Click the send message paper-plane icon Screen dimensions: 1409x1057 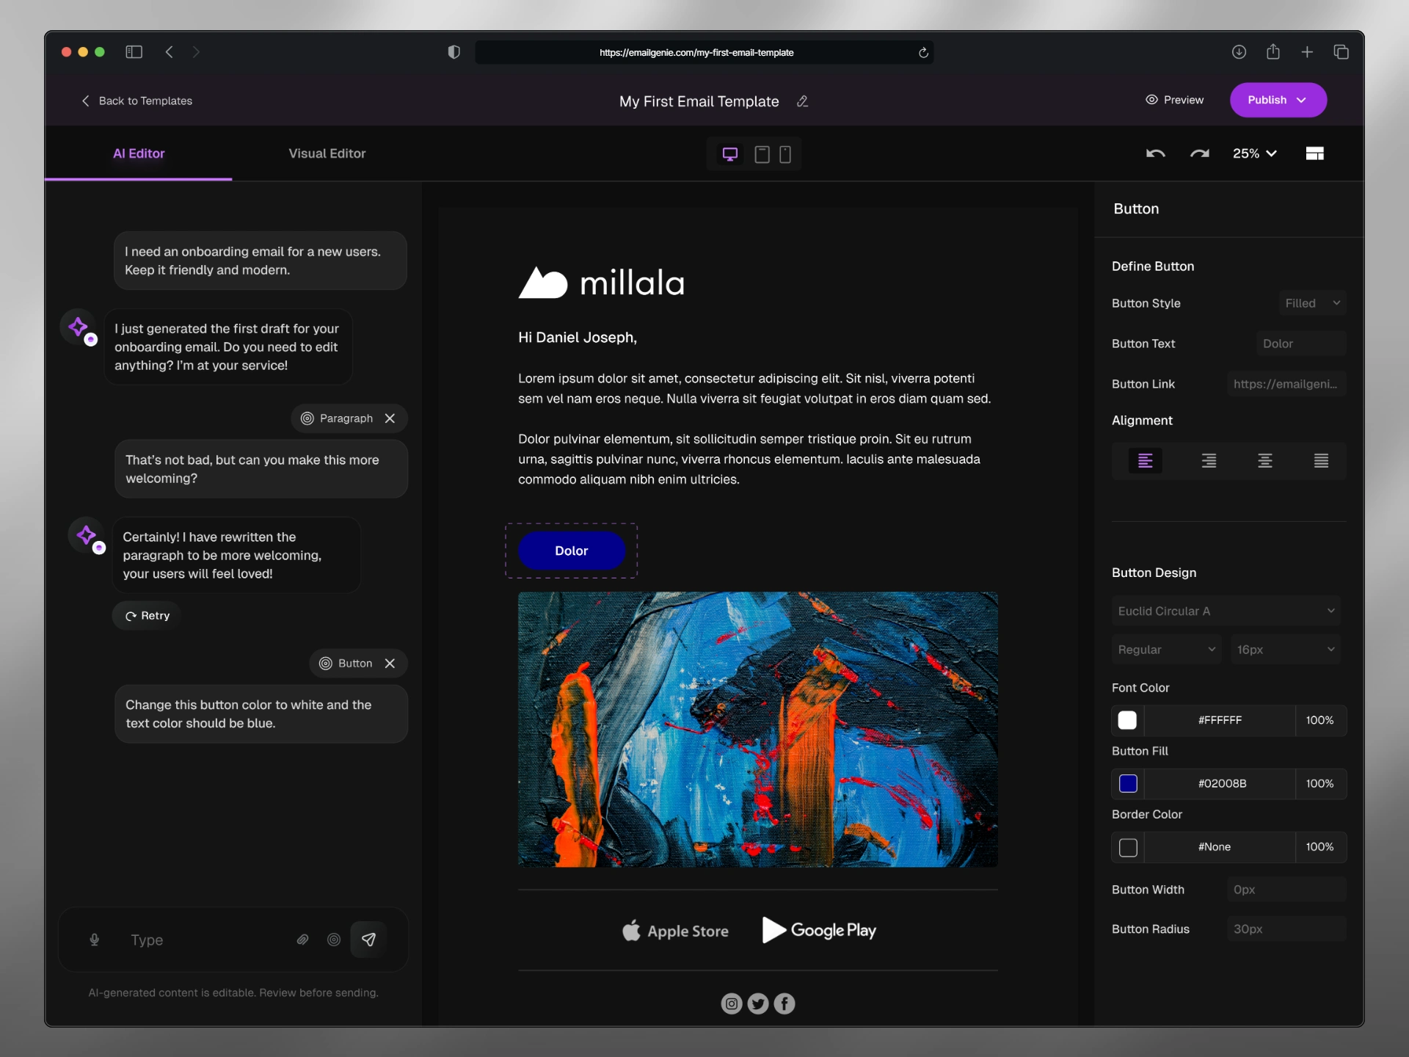368,940
